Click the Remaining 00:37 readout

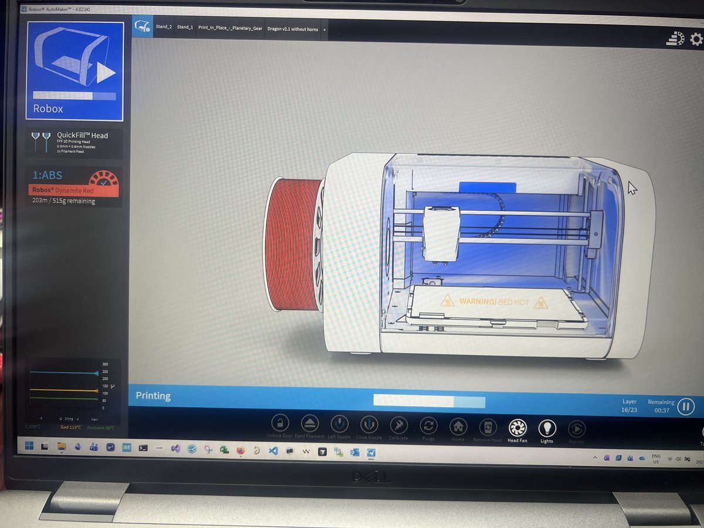(661, 407)
